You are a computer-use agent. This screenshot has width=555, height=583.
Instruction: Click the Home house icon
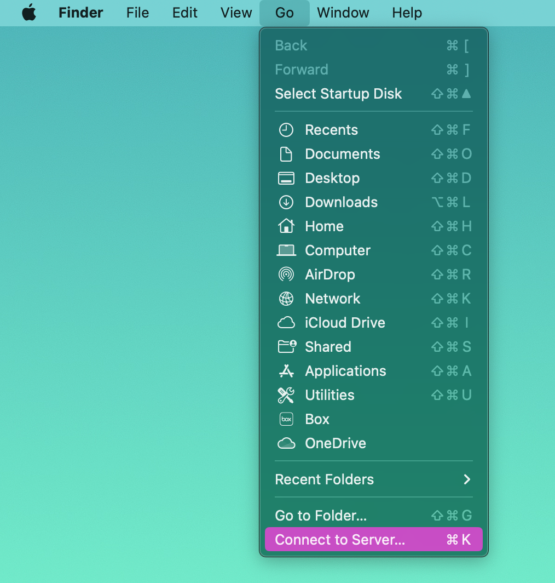[x=286, y=226]
